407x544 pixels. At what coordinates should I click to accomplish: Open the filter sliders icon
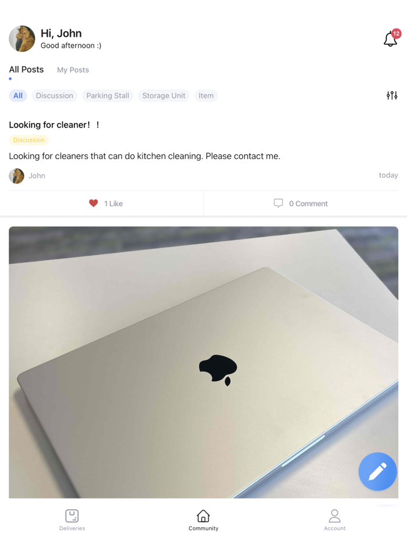(x=392, y=96)
